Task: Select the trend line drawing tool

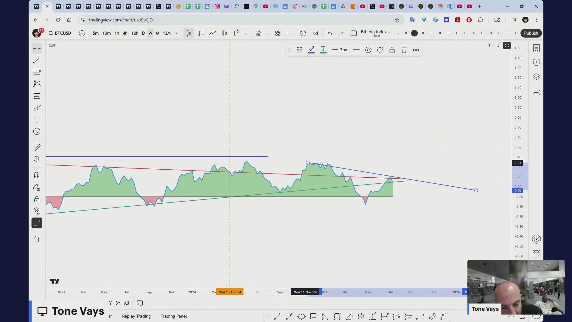Action: click(x=37, y=60)
